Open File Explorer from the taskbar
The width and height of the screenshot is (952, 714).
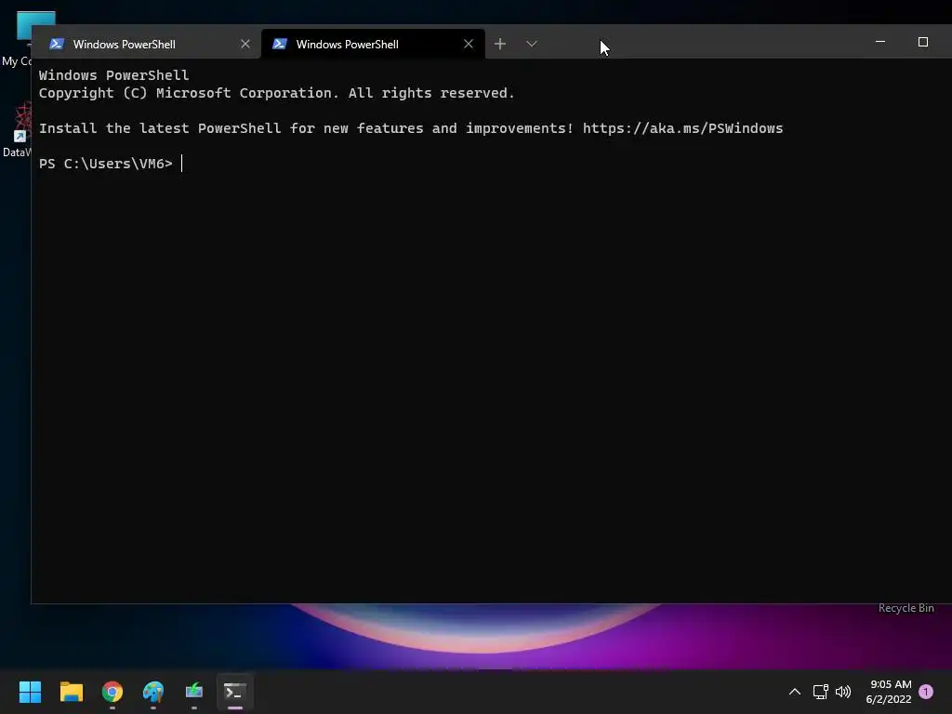tap(71, 692)
